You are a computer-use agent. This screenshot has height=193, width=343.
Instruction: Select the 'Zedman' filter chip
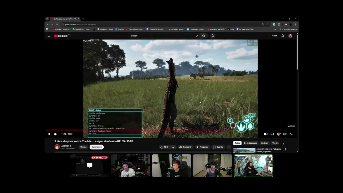click(x=265, y=143)
